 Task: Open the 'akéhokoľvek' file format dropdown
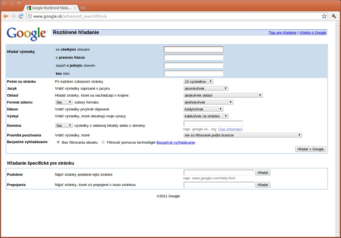[x=208, y=102]
